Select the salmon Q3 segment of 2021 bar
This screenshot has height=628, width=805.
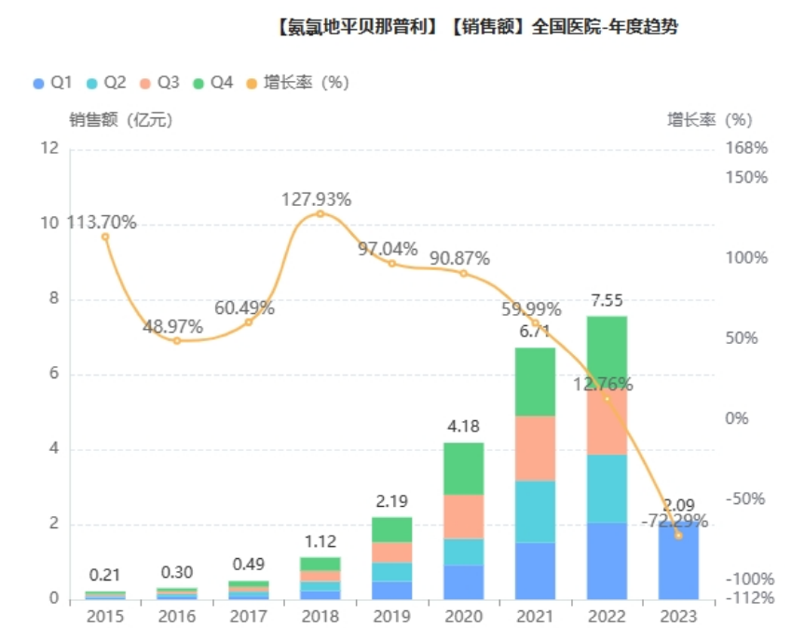click(x=535, y=448)
